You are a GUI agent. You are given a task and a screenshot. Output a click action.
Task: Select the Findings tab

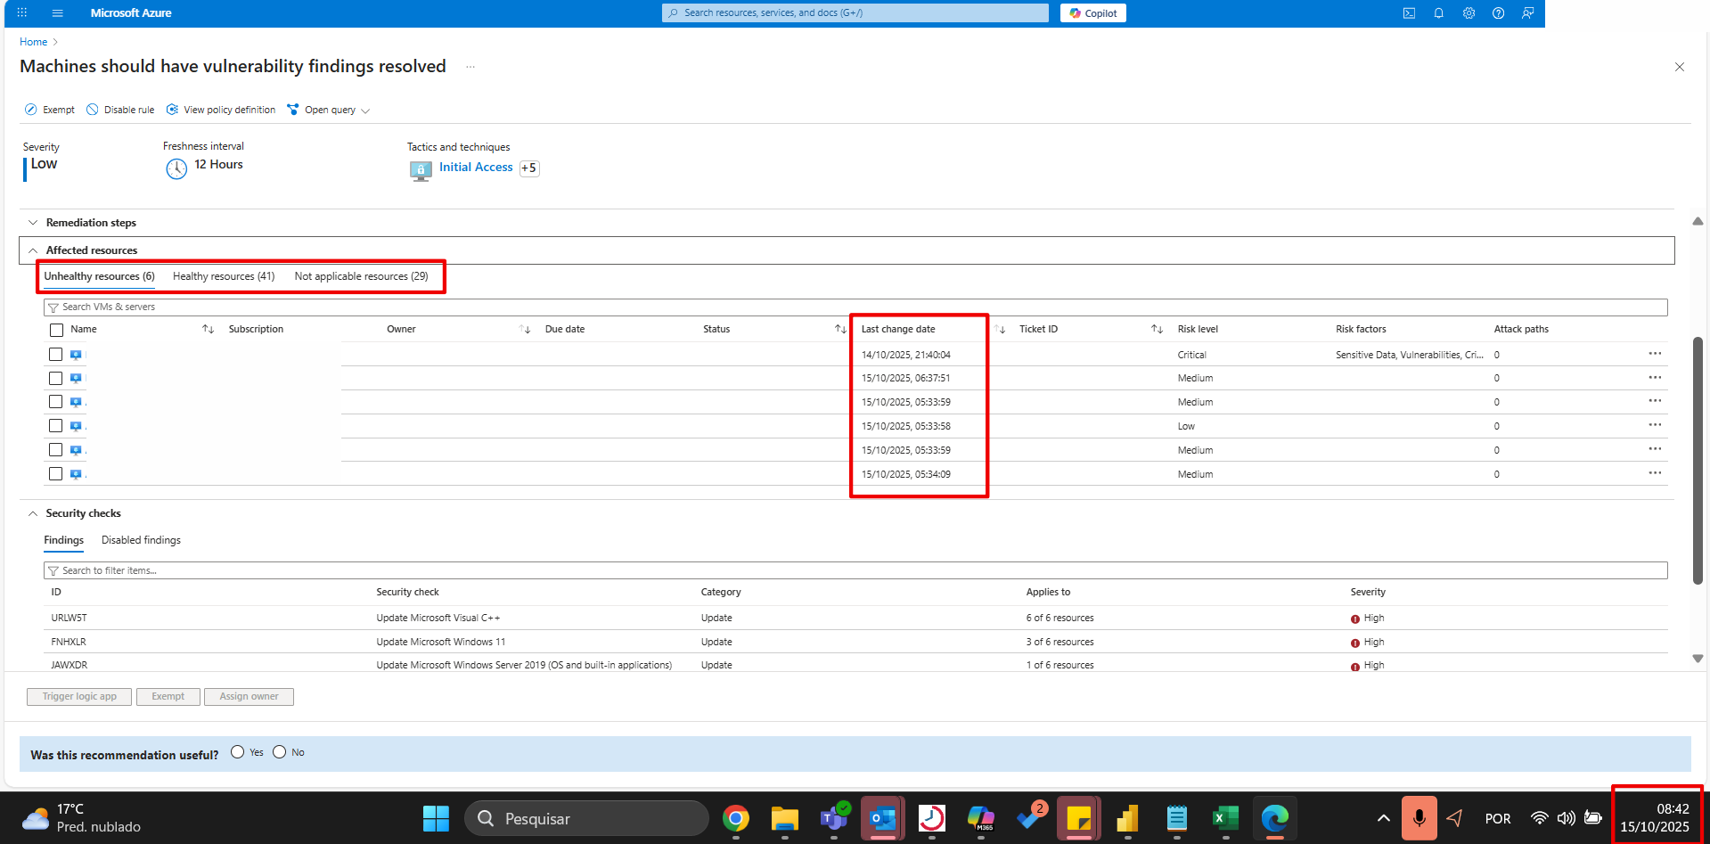(x=63, y=540)
